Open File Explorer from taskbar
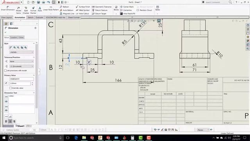Image resolution: width=250 pixels, height=141 pixels. pyautogui.click(x=84, y=137)
